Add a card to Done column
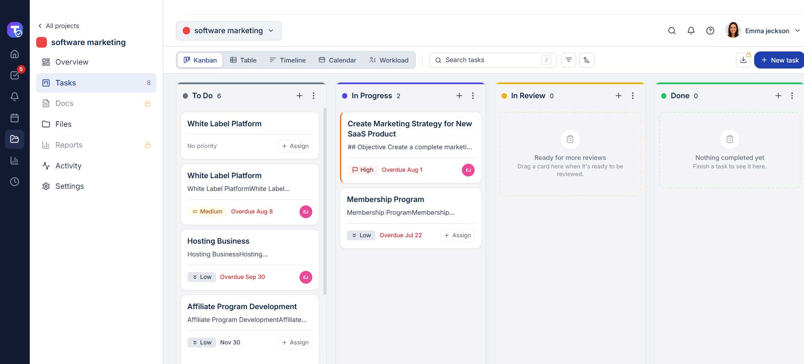The height and width of the screenshot is (364, 804). click(778, 96)
